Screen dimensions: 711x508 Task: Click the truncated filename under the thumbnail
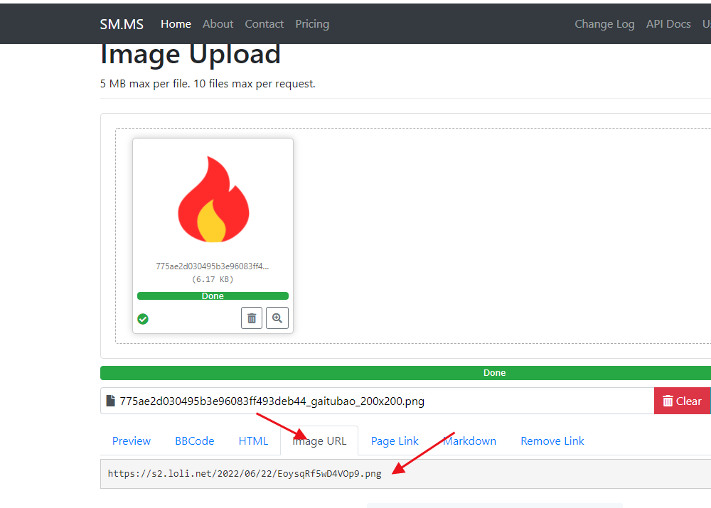(x=212, y=266)
